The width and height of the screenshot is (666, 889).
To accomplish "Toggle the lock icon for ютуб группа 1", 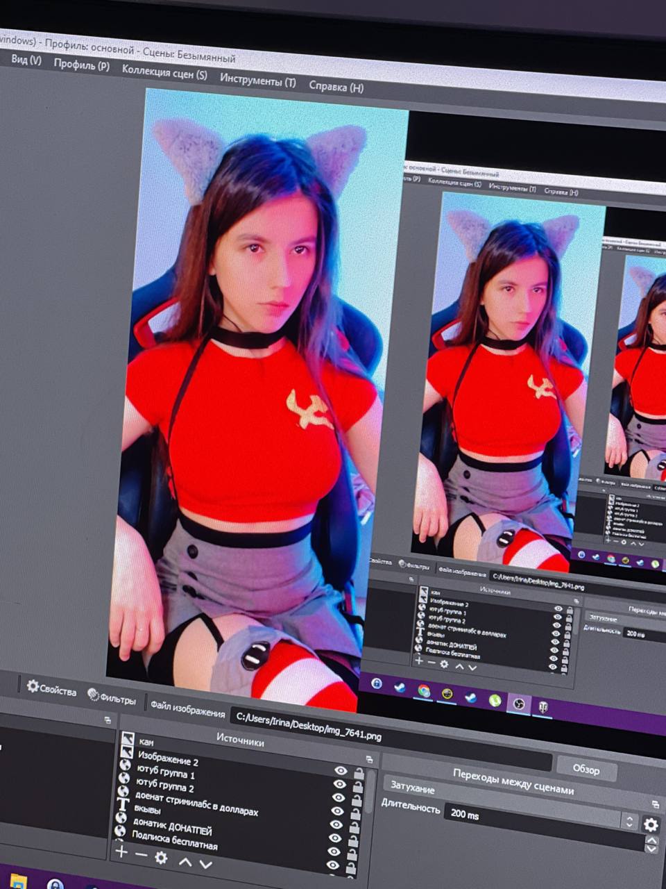I will pos(357,800).
